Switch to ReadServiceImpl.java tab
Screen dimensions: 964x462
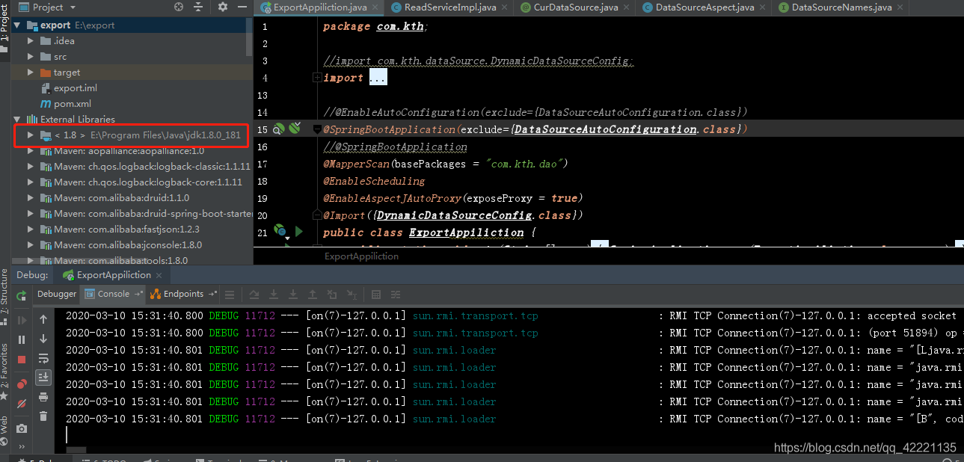coord(449,7)
